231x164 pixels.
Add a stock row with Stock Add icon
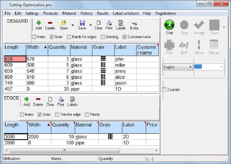(27, 99)
